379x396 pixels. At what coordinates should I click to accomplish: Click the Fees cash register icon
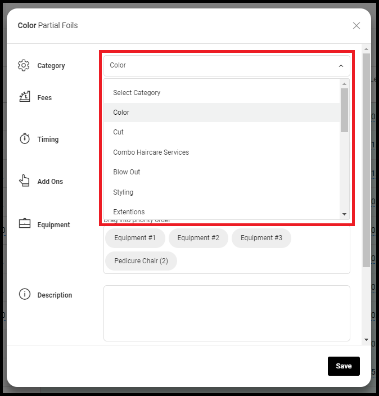click(x=25, y=97)
